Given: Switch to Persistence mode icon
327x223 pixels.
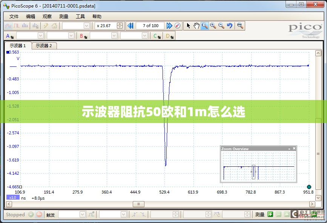Looking at the screenshot, I should [17, 26].
